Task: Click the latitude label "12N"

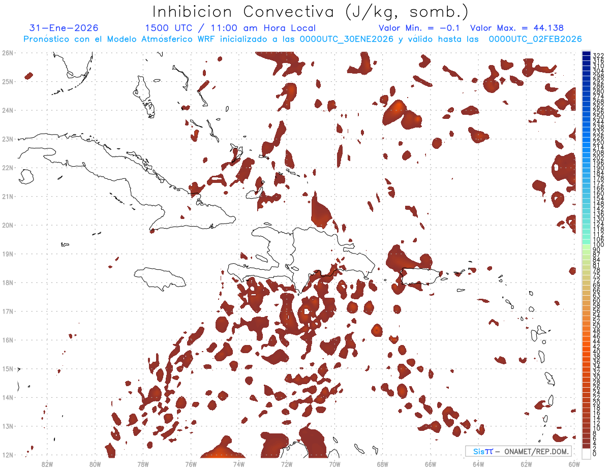Action: pos(8,455)
